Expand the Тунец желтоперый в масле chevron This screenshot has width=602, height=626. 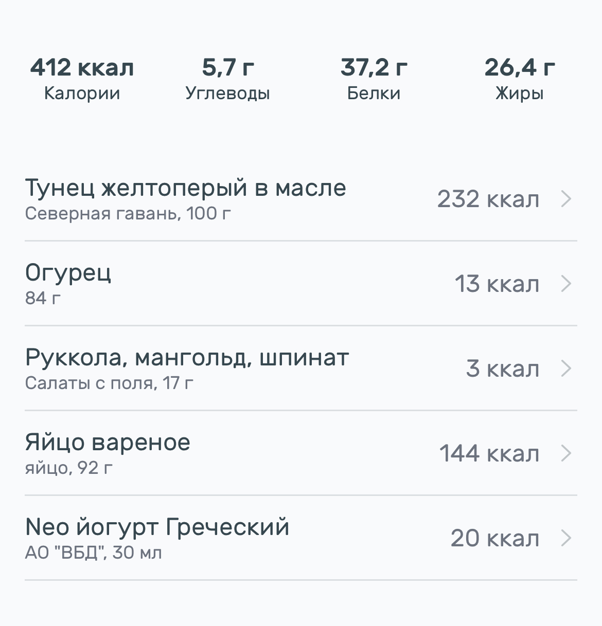(x=566, y=199)
